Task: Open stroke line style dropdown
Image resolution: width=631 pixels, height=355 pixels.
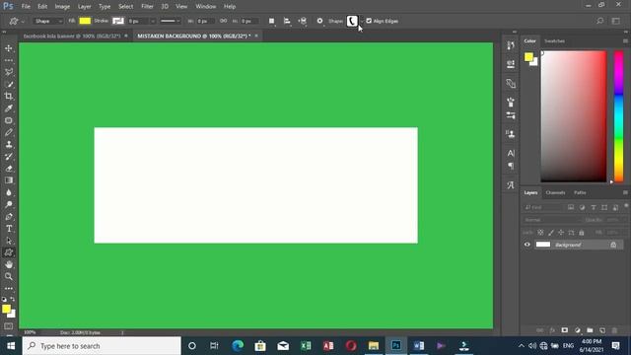Action: coord(170,21)
